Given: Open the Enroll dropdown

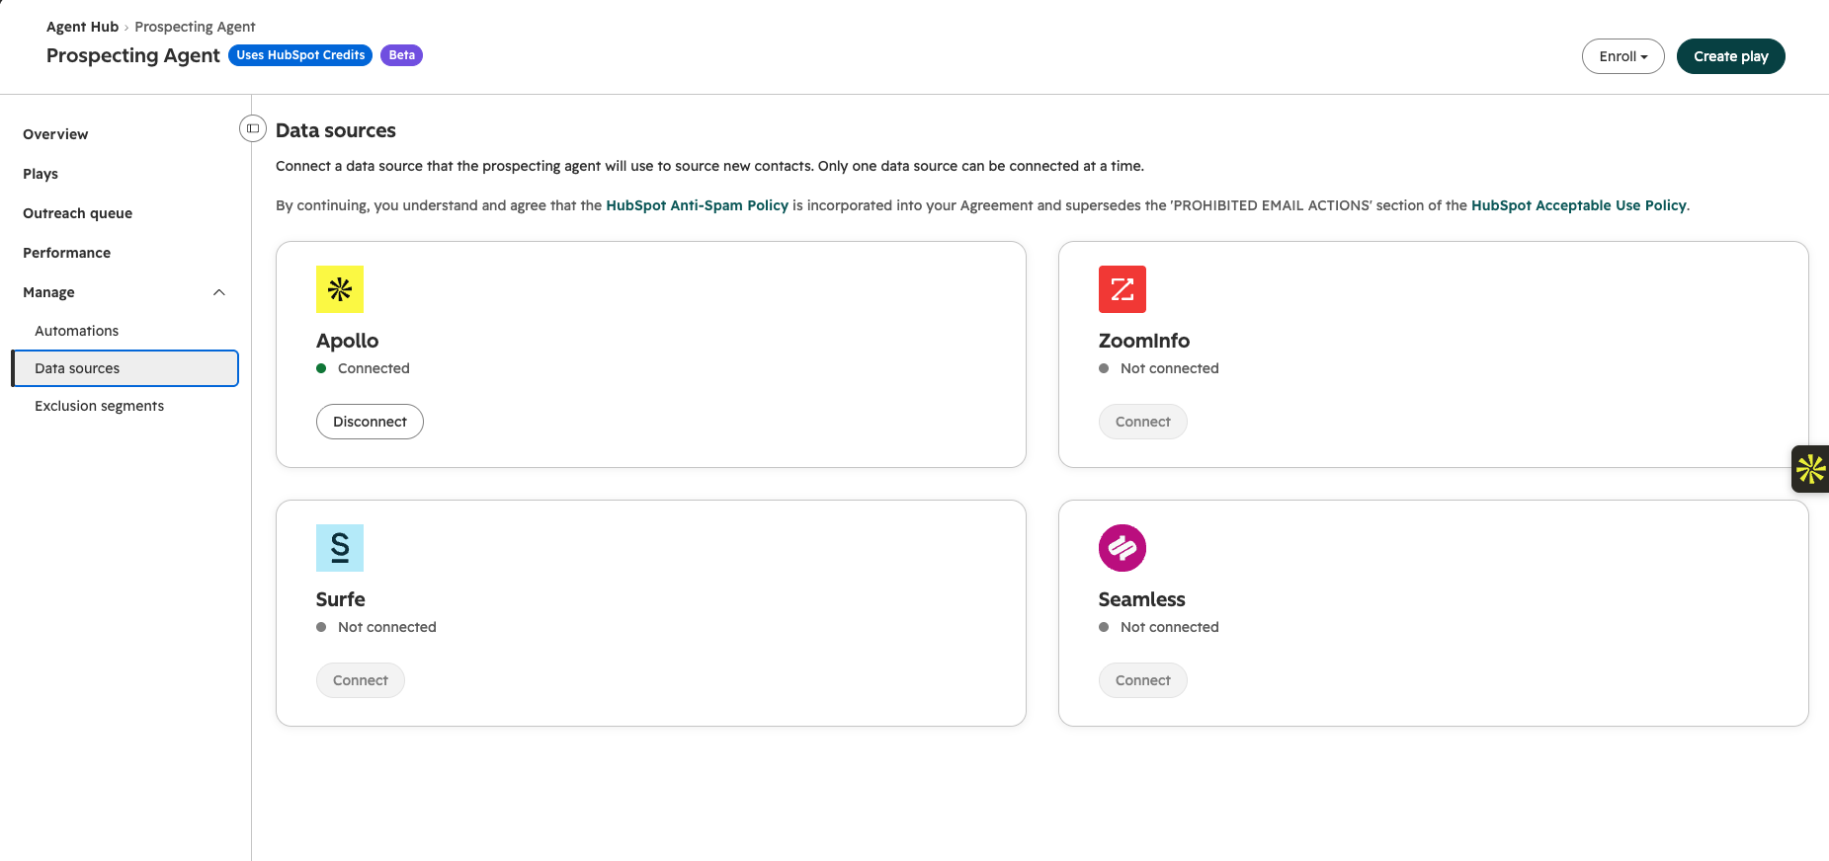Looking at the screenshot, I should 1623,56.
